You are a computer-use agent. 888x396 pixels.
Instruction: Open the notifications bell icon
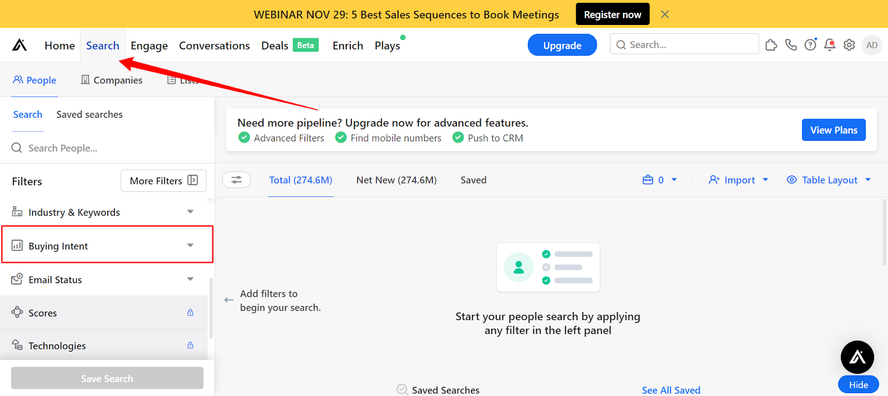click(x=830, y=45)
